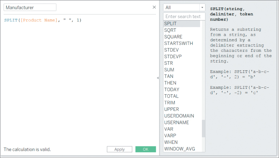The image size is (279, 158).
Task: Select TRIM in the function list
Action: coord(182,103)
